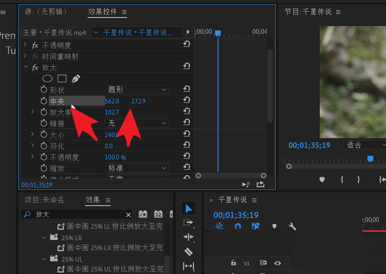386x274 pixels.
Task: Select the Slip tool
Action: pyautogui.click(x=189, y=267)
